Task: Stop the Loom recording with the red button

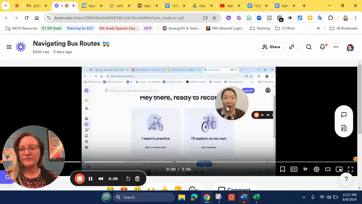Action: [x=80, y=179]
